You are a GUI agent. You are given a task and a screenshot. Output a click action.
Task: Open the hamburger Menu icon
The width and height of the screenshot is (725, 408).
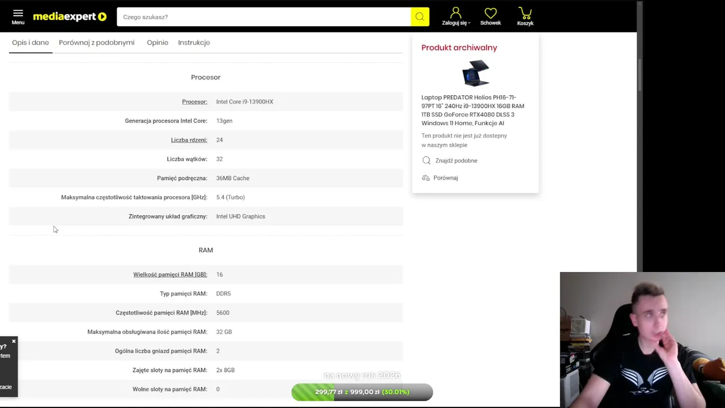point(18,13)
